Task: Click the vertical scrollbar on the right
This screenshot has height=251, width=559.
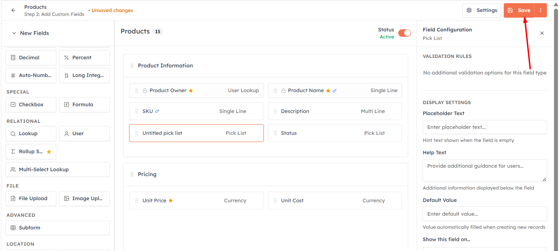Action: pos(556,127)
